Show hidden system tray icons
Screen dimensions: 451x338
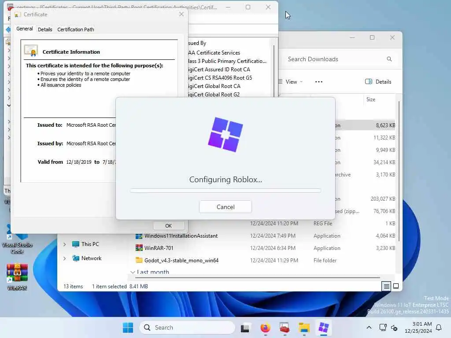369,327
